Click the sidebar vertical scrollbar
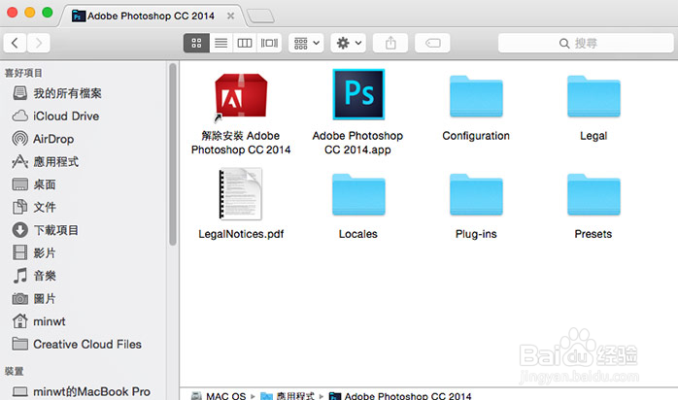 point(173,154)
